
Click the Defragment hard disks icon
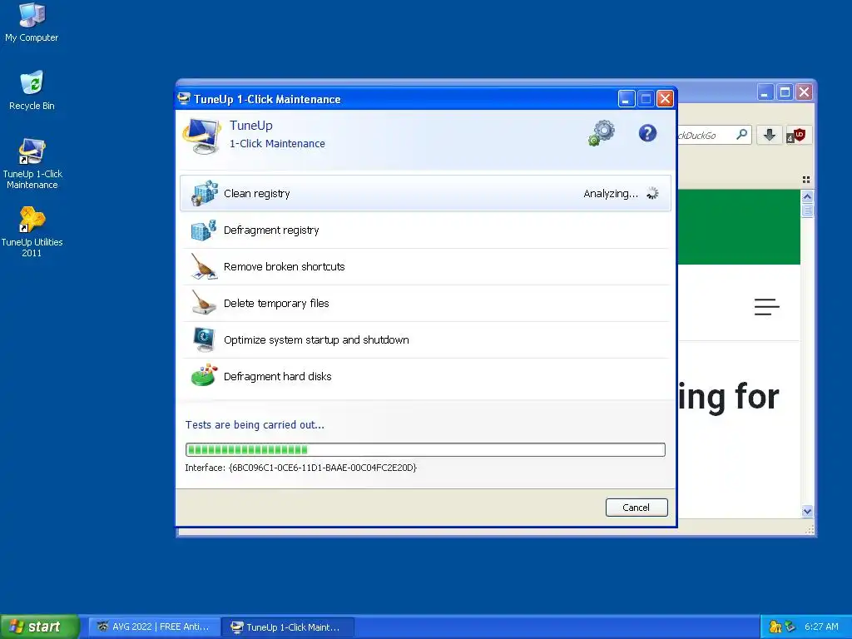click(x=204, y=376)
